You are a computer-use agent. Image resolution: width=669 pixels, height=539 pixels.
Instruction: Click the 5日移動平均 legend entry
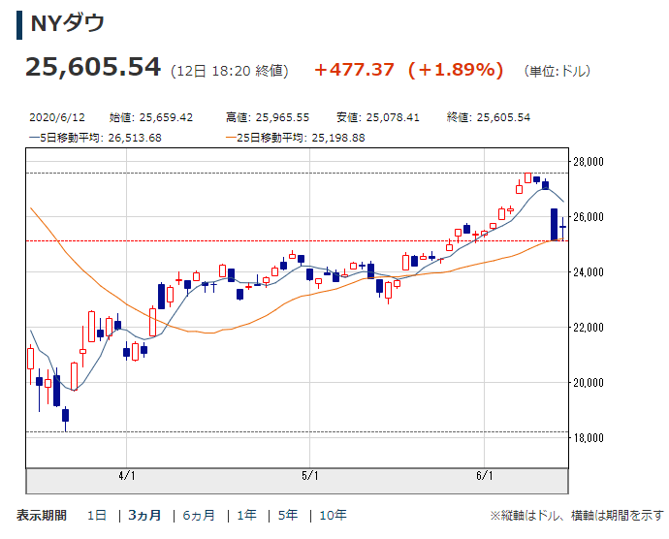pos(95,137)
